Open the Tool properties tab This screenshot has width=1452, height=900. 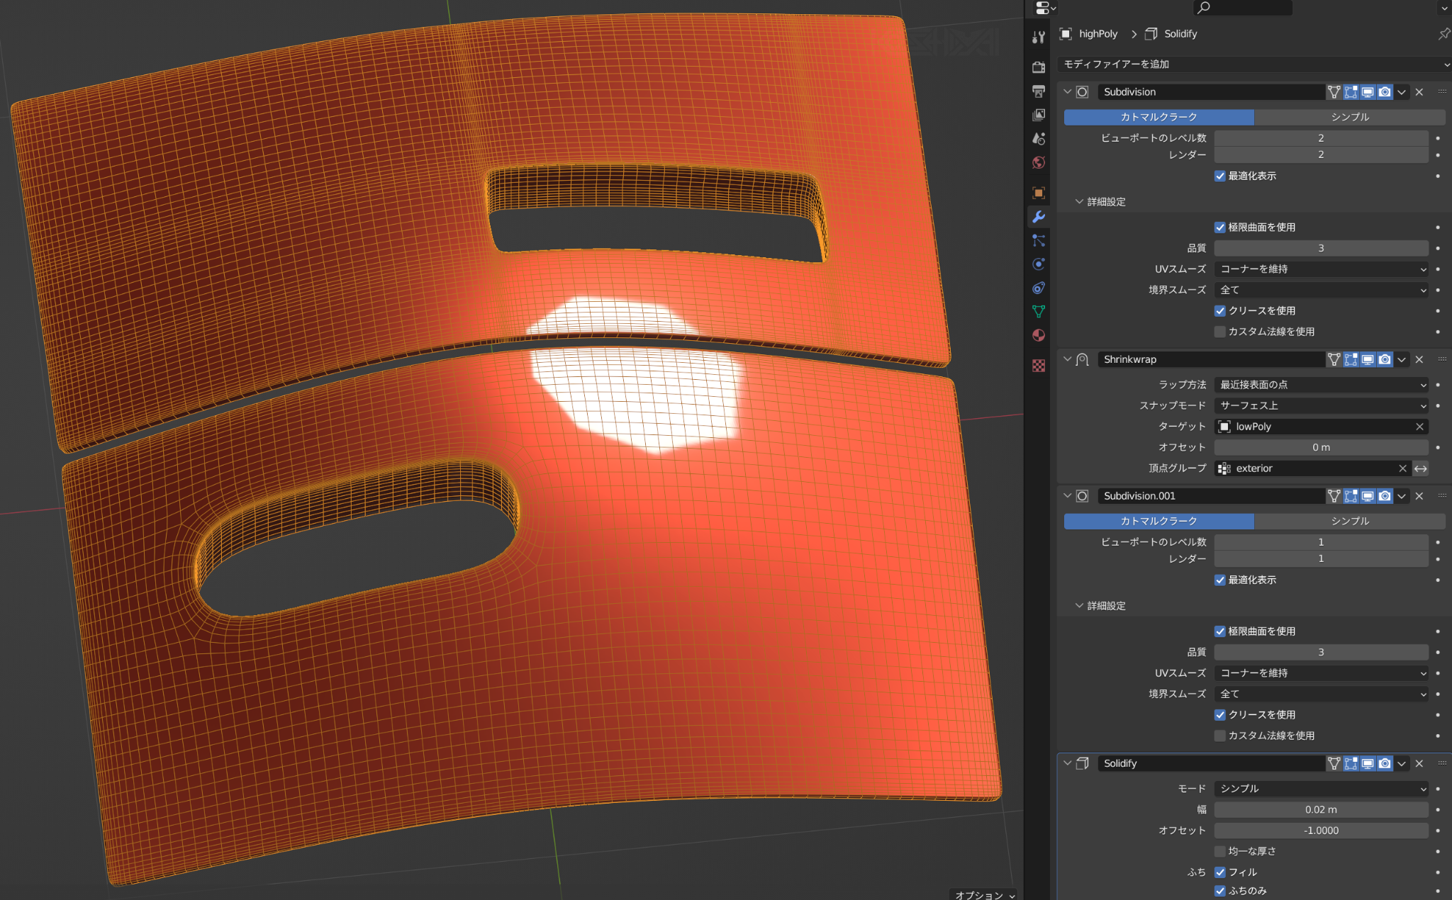[x=1039, y=37]
